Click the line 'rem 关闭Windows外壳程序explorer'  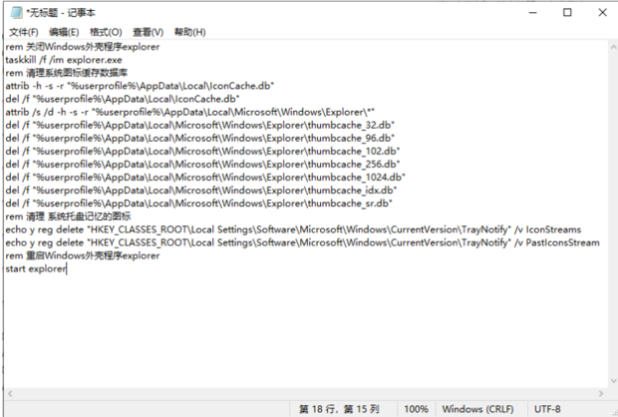click(x=83, y=47)
